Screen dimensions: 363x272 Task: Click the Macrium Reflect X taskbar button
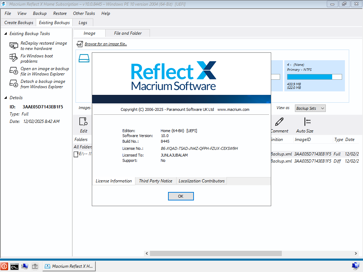tap(69, 266)
